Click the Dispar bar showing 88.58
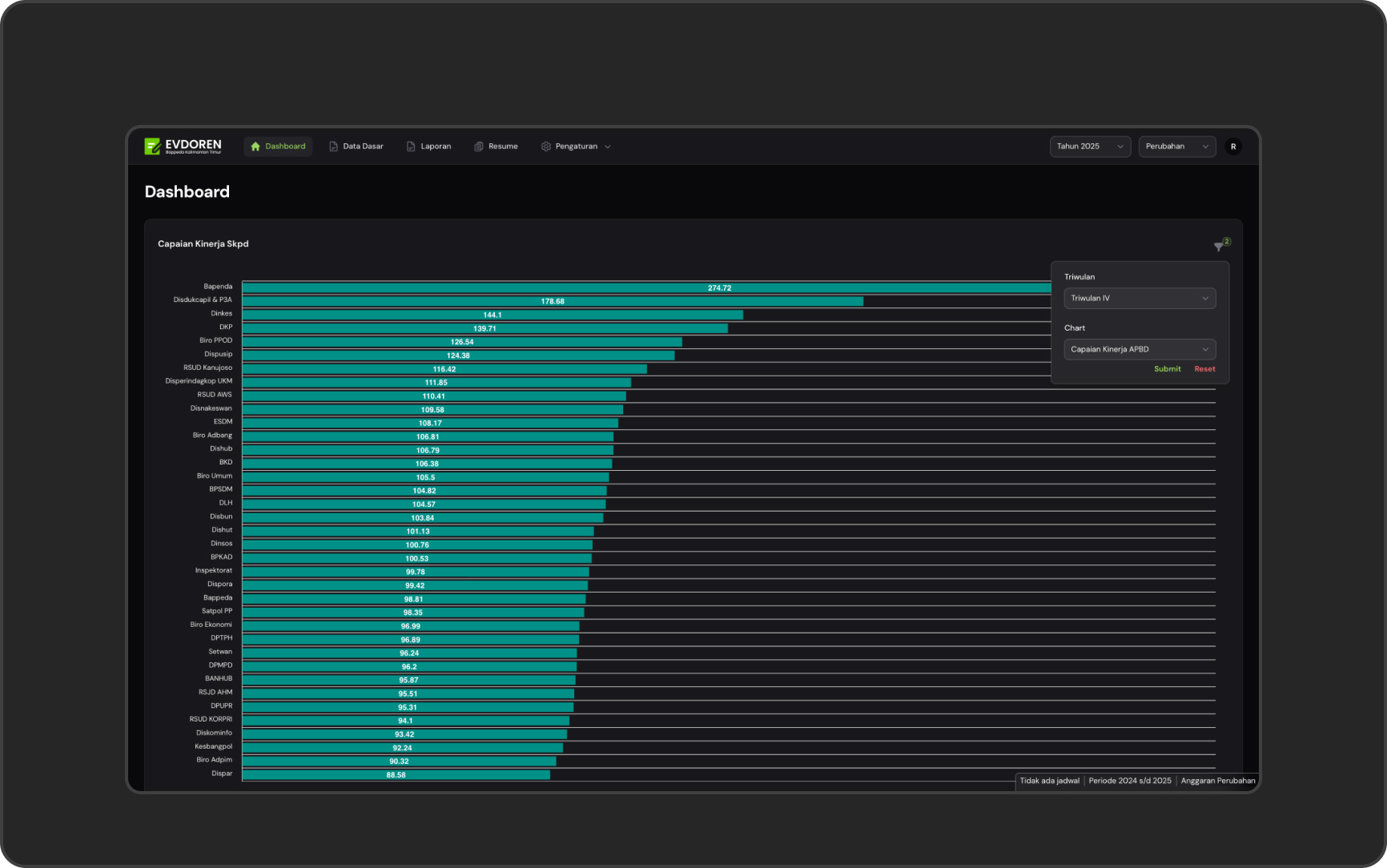 tap(396, 775)
